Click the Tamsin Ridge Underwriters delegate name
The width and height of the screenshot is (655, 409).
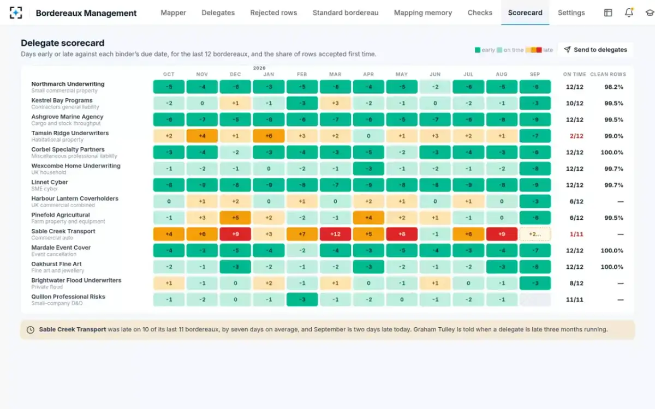click(x=70, y=133)
